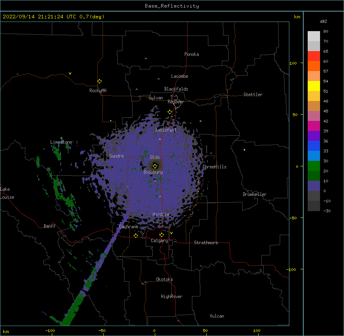Click the white 80 dBZ legend swatch

click(314, 36)
